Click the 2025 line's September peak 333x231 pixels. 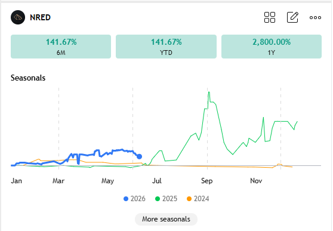209,92
